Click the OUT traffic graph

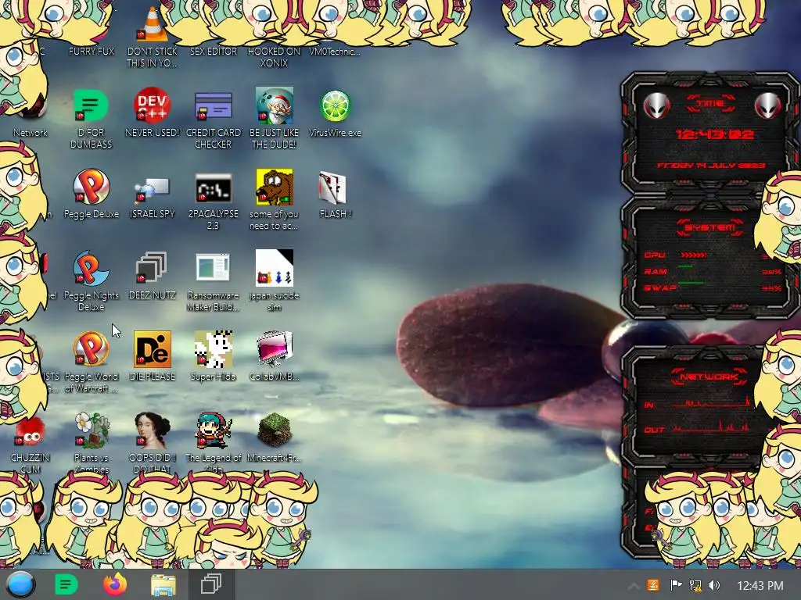(711, 427)
